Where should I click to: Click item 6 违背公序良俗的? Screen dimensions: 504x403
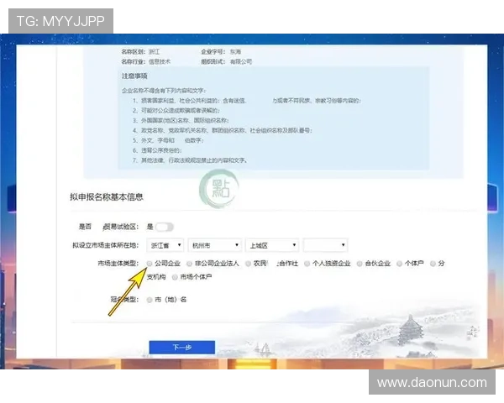click(x=157, y=150)
